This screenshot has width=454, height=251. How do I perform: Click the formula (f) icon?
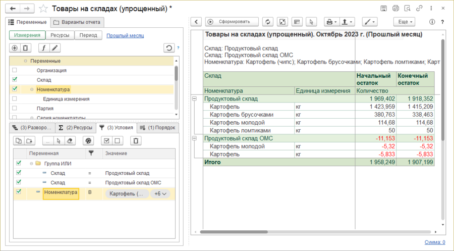coord(43,48)
